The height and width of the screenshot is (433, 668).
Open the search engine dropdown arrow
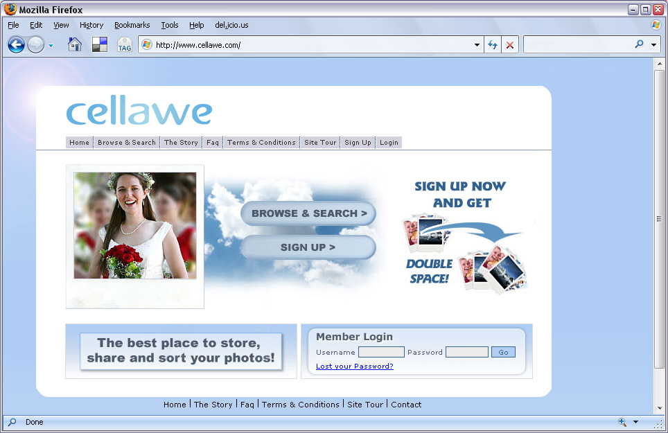[654, 45]
